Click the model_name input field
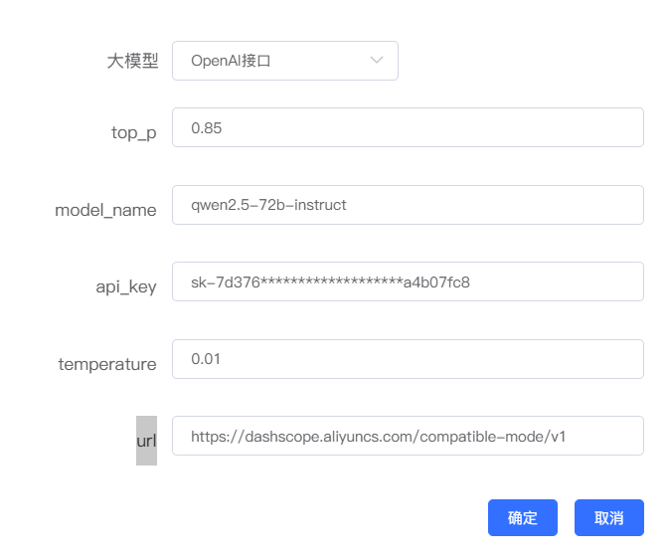The width and height of the screenshot is (668, 559). [x=408, y=205]
